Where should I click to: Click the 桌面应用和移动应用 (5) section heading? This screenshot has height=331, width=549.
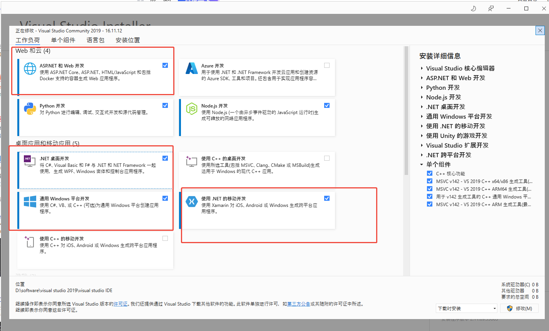point(47,143)
